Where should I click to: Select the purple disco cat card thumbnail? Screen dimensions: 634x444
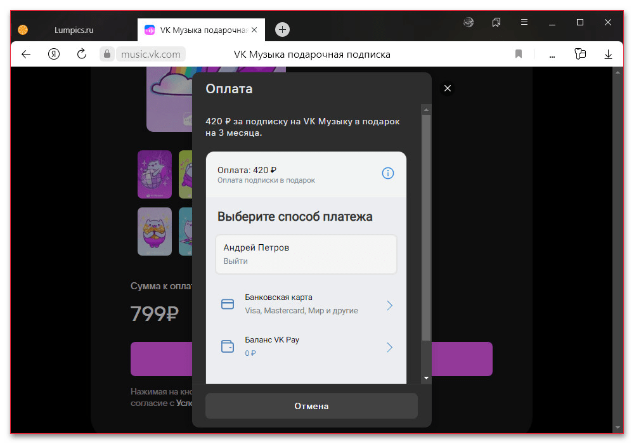tap(155, 174)
